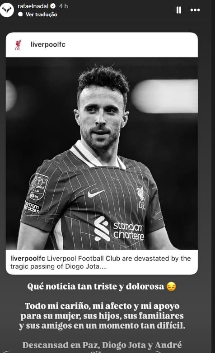Click the Carabao Cup sleeve badge

pos(39,187)
